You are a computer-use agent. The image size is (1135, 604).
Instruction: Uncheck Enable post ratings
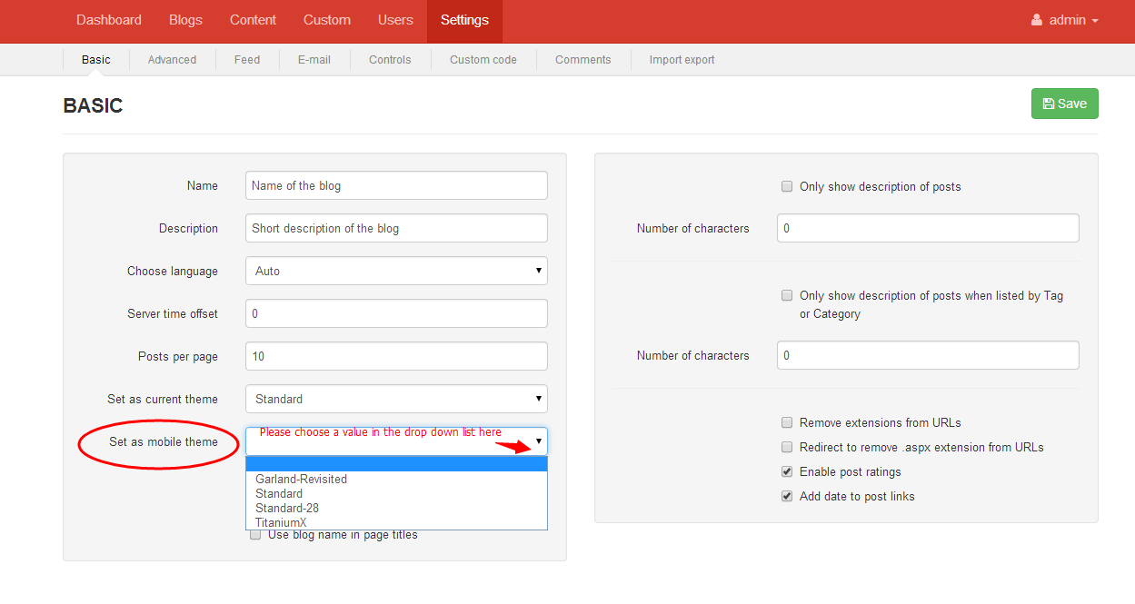point(787,471)
